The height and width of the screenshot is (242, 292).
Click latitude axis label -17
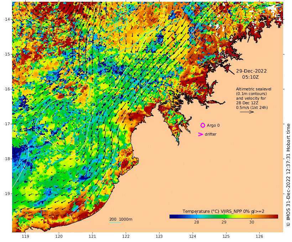[x=7, y=124]
